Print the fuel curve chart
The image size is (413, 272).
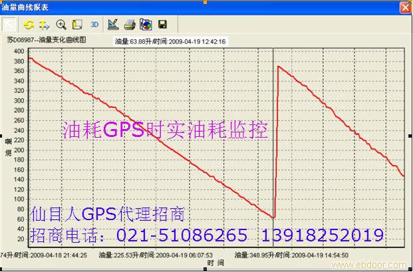(130, 25)
